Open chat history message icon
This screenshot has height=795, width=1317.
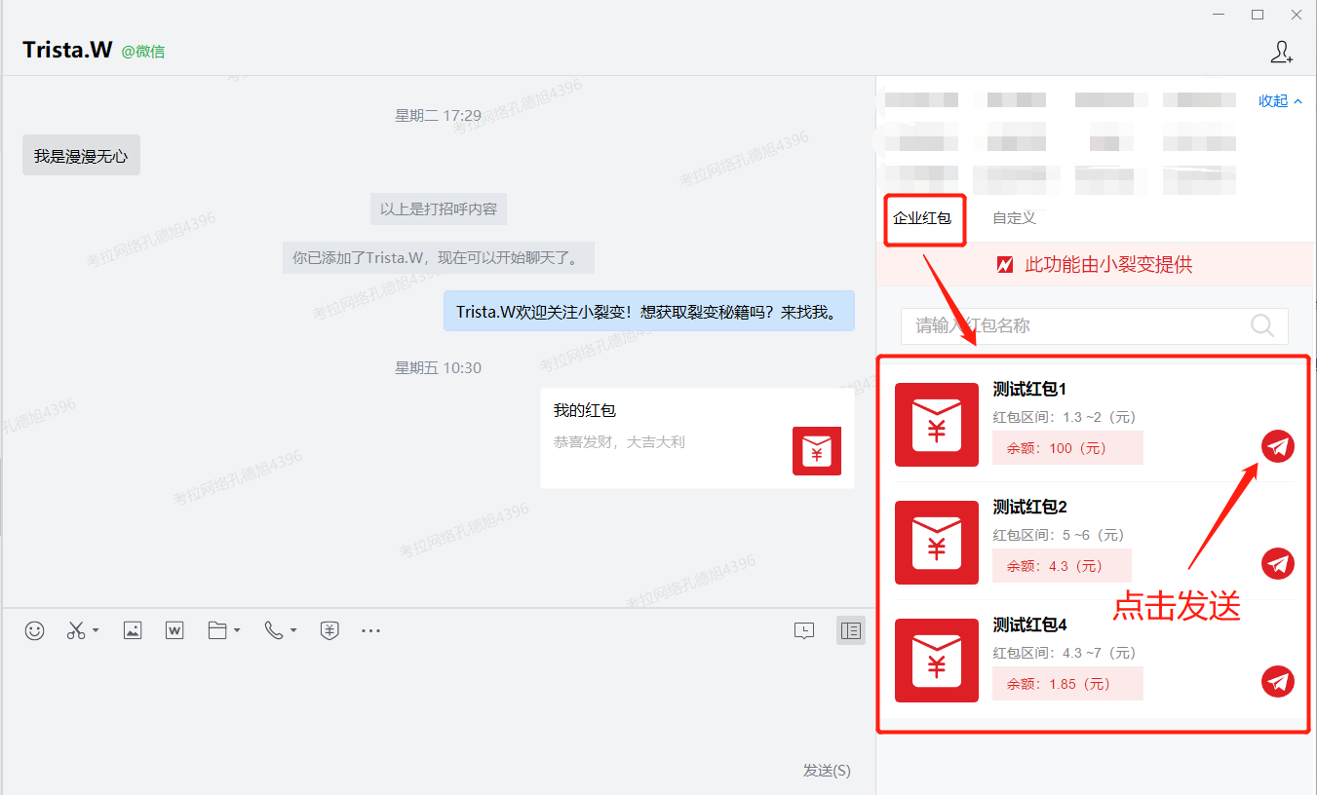coord(804,630)
